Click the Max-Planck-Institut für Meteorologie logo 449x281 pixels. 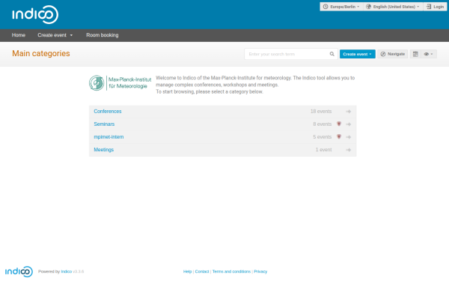tap(120, 83)
